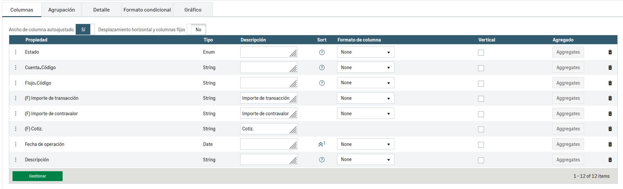Remove the (F) Cotiz. row via trash icon
This screenshot has width=623, height=189.
tap(610, 129)
